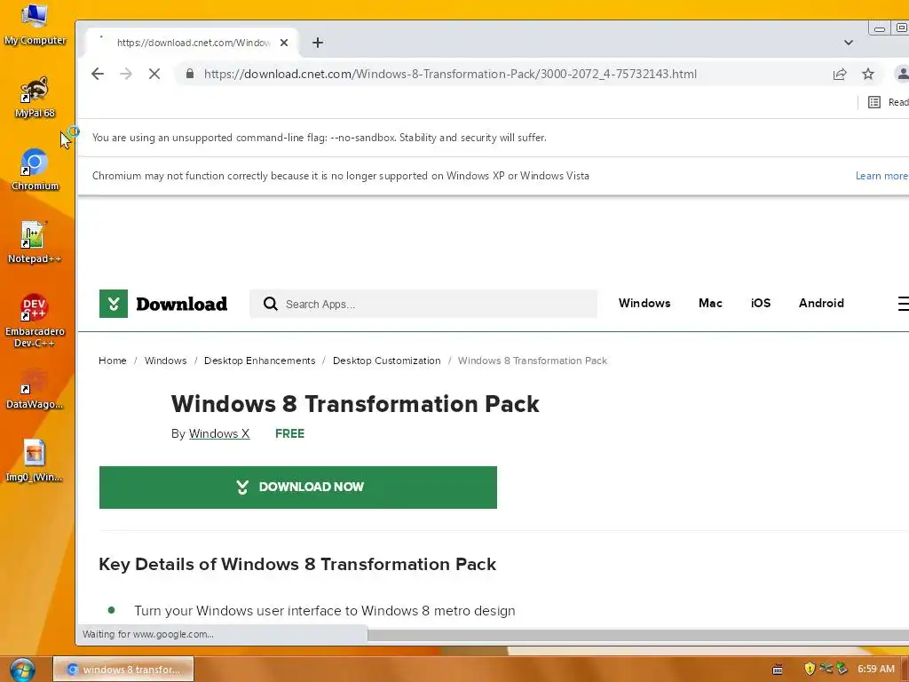Go to Windows breadcrumb link
The image size is (909, 682).
point(165,361)
